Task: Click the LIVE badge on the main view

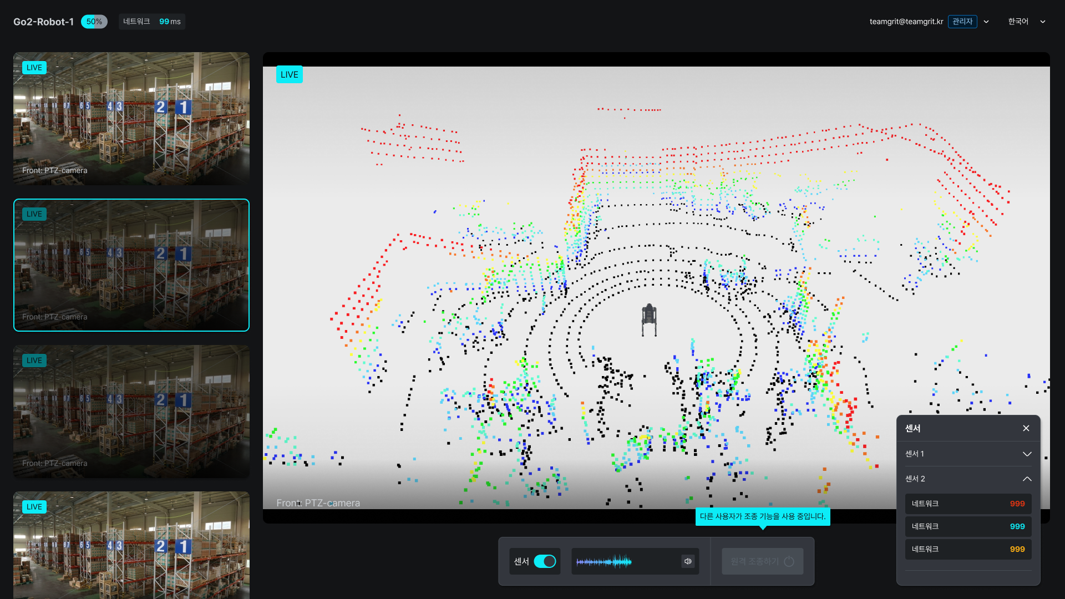Action: (x=289, y=74)
